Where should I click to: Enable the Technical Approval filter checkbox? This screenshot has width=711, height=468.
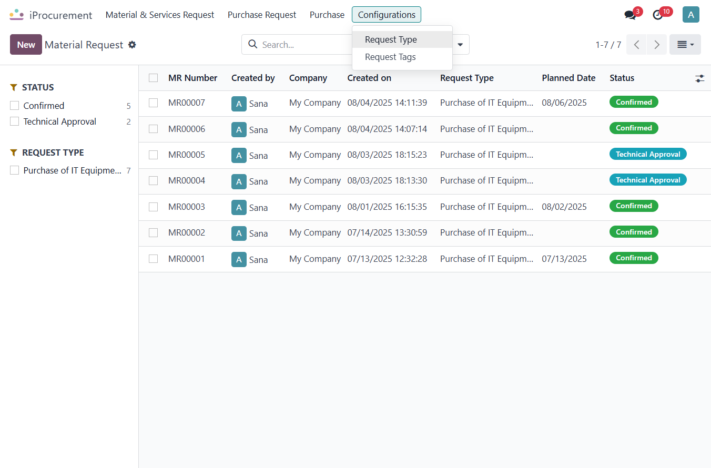tap(15, 121)
